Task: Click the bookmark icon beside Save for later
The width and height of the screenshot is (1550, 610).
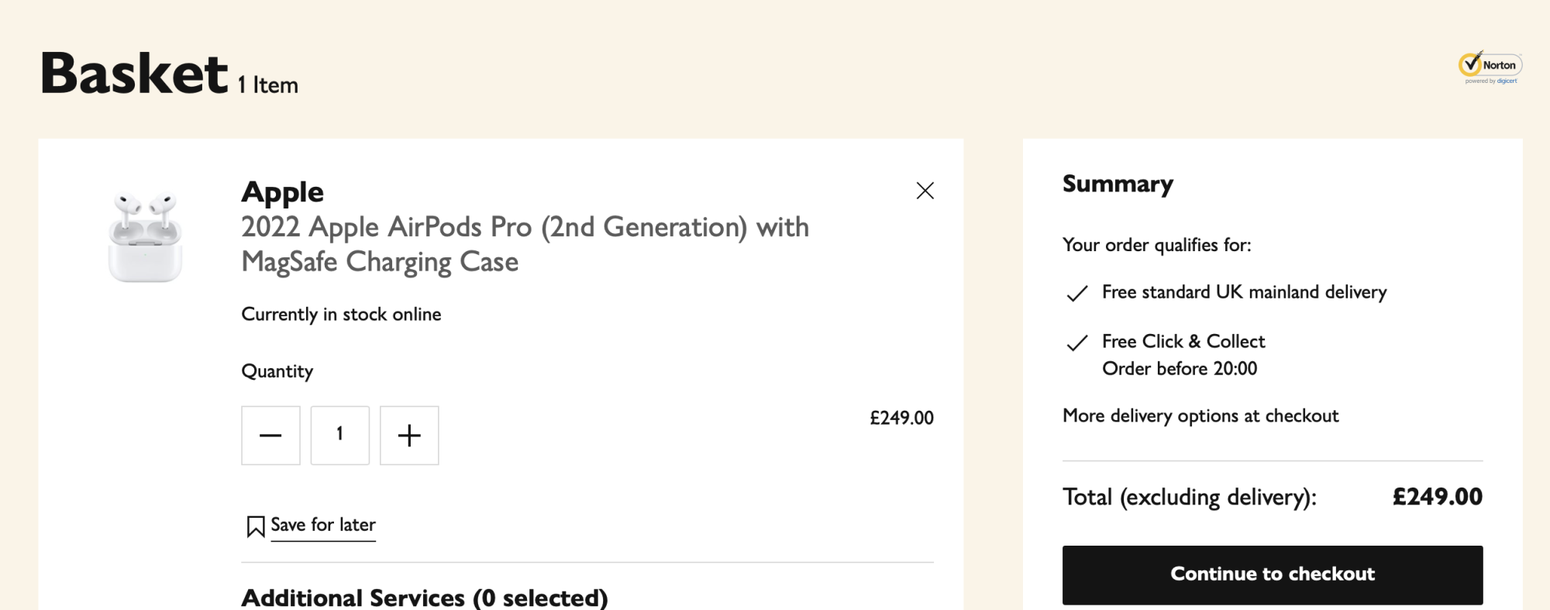Action: tap(255, 526)
